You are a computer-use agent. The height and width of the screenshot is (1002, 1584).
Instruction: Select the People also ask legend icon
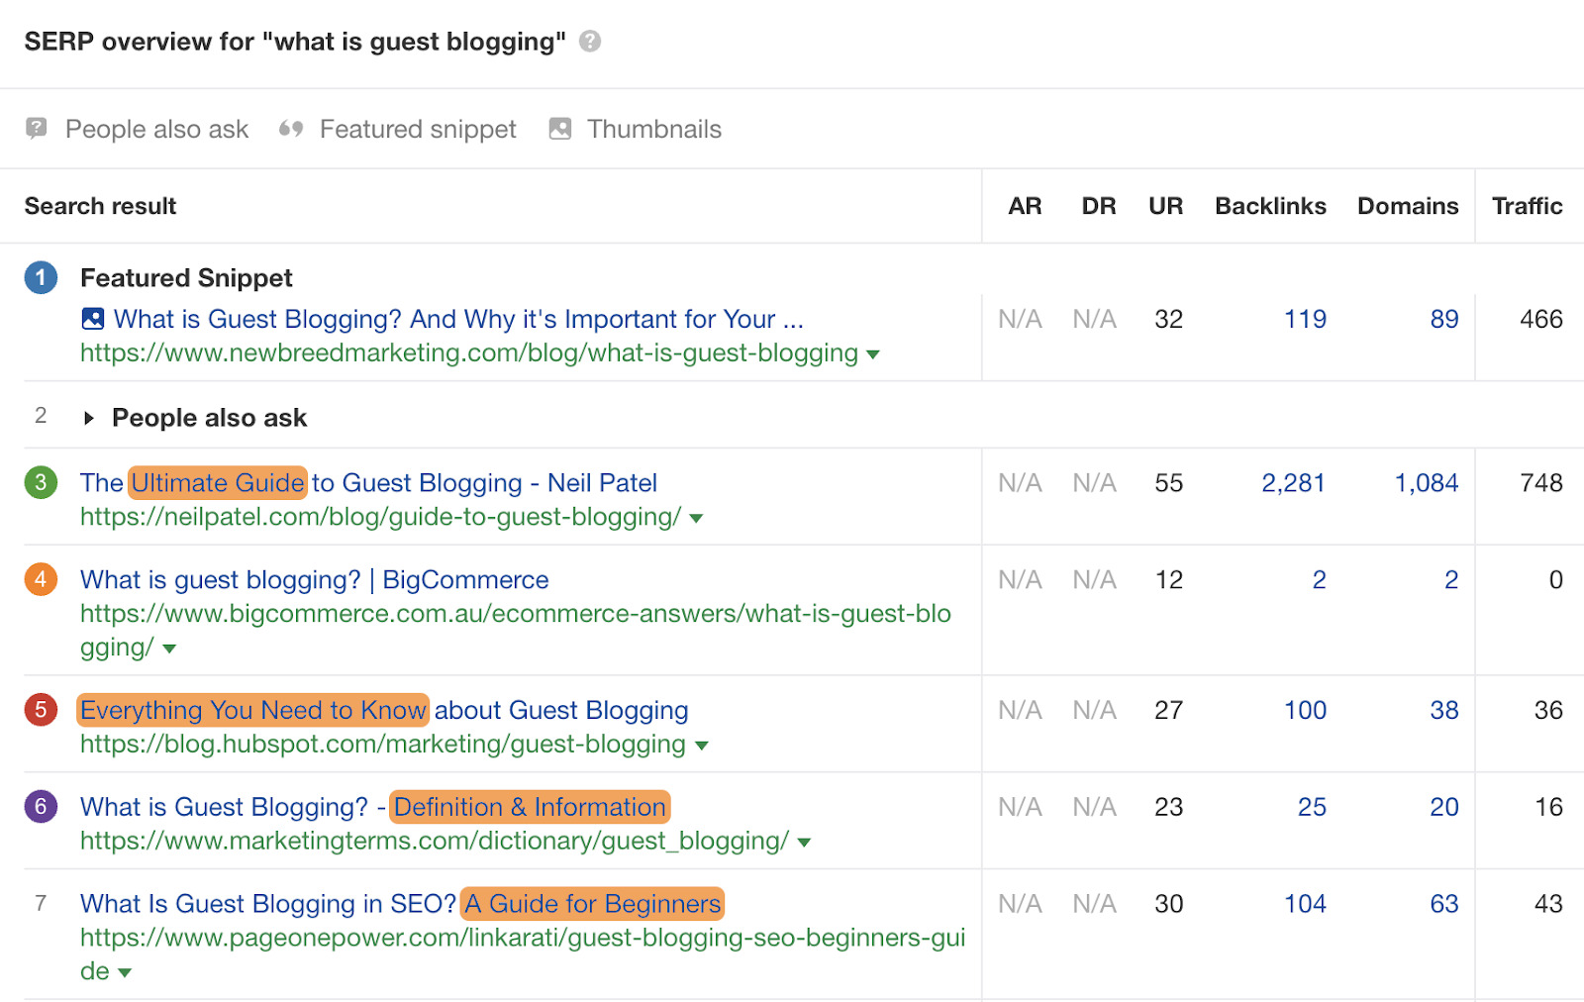pos(36,129)
